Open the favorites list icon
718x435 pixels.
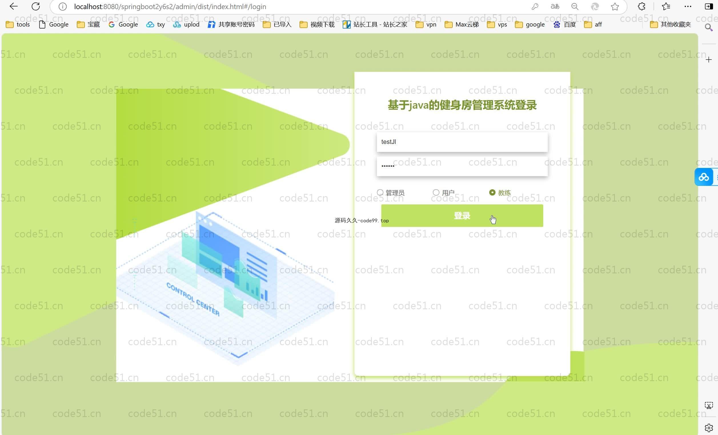(x=666, y=6)
